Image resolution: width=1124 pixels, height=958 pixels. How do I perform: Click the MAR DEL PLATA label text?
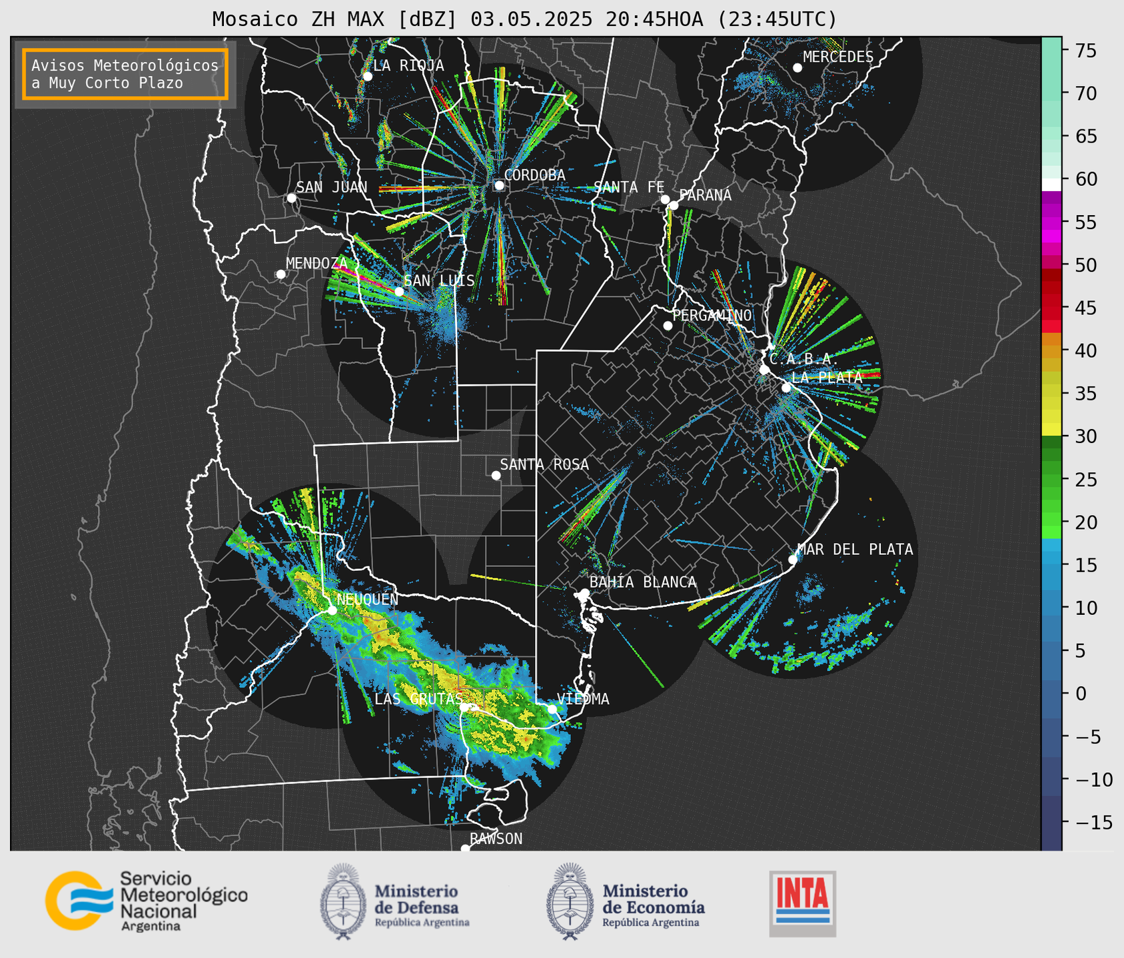[x=855, y=550]
